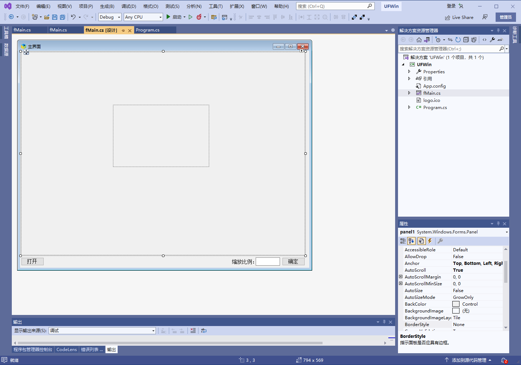Screen dimensions: 521x365
Task: Click the feedback icon near Live Share
Action: tap(485, 17)
